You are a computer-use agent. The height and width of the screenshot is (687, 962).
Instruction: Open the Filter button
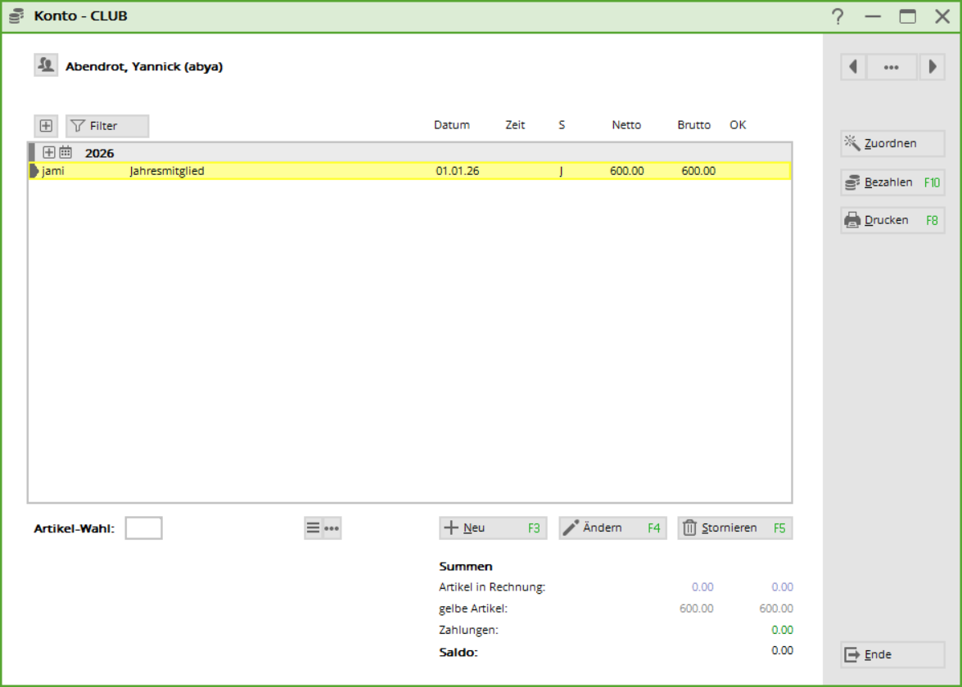(x=107, y=126)
